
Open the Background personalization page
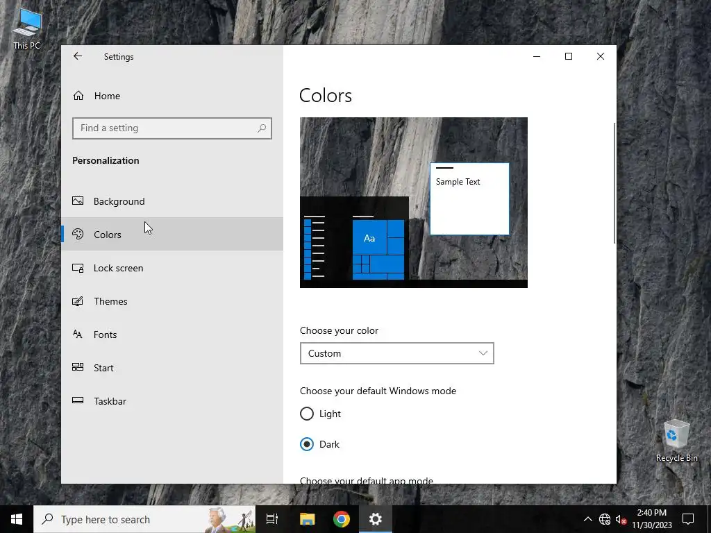(x=172, y=201)
